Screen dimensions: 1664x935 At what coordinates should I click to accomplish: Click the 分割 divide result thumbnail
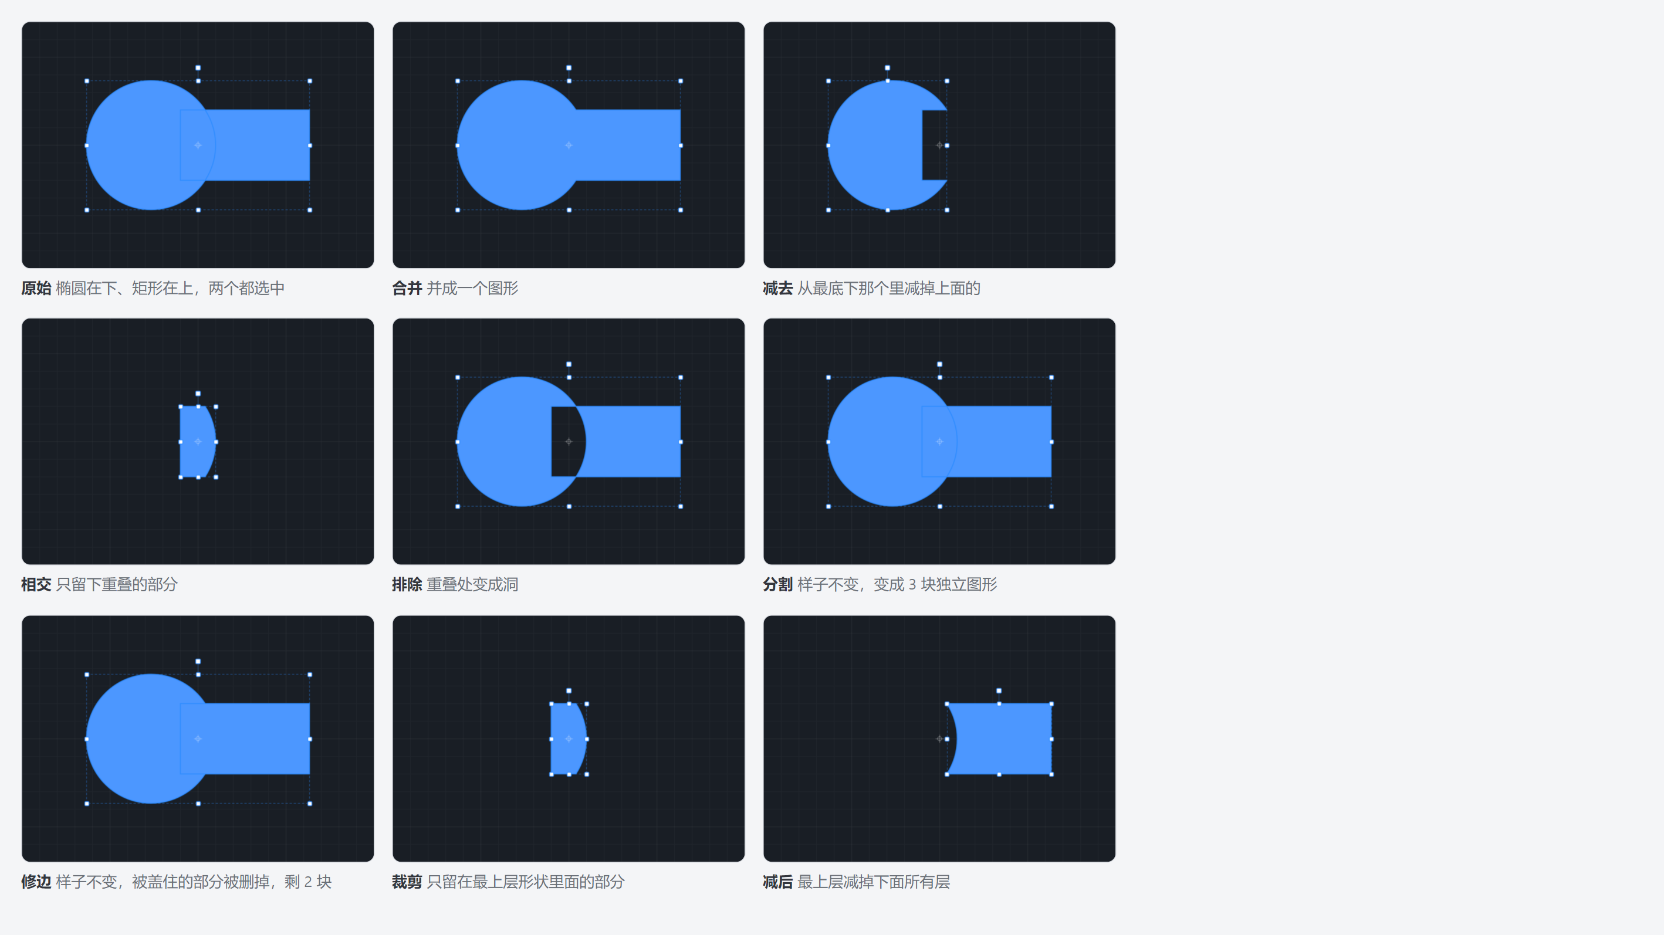pos(939,441)
